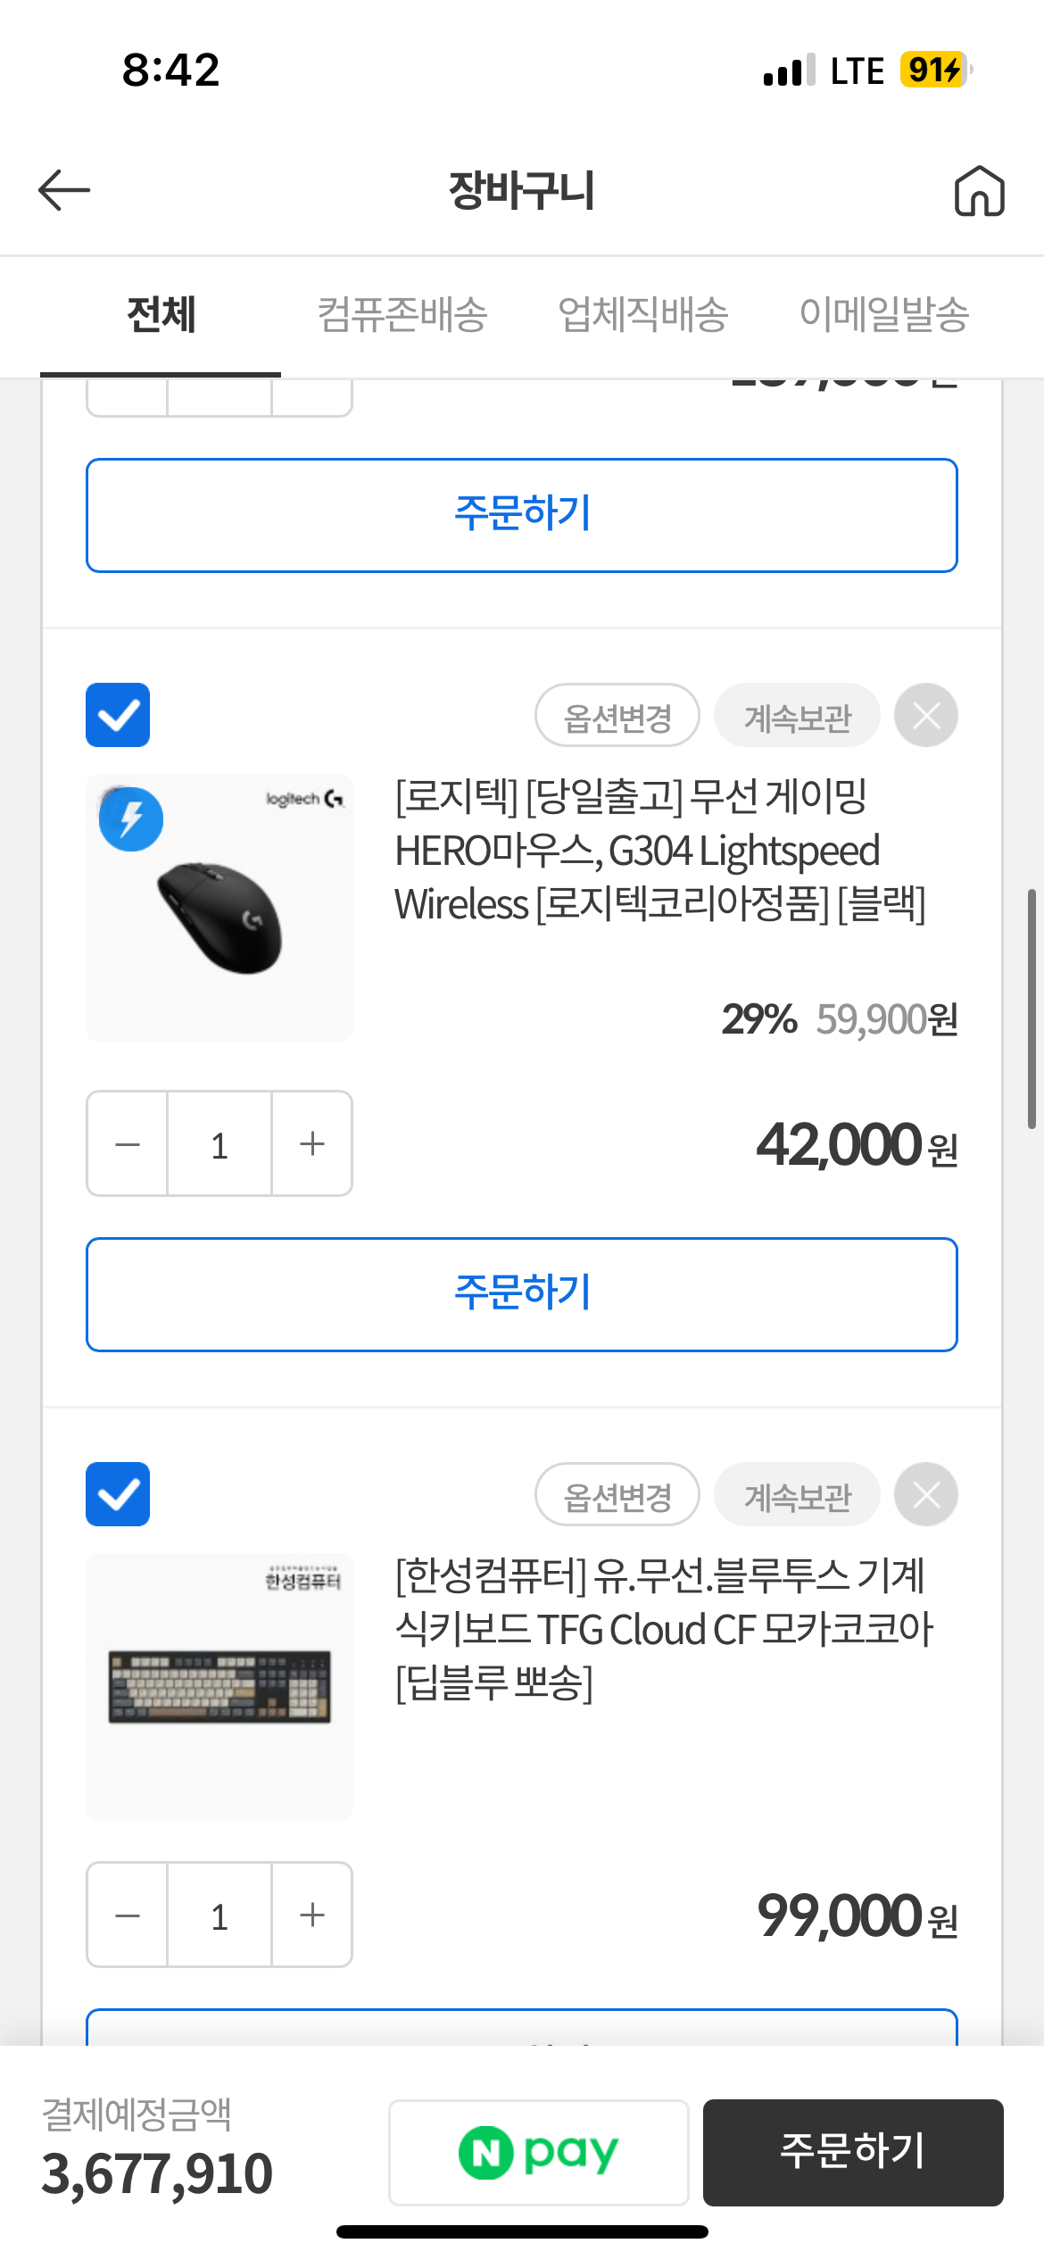Tap the back arrow icon

point(64,190)
